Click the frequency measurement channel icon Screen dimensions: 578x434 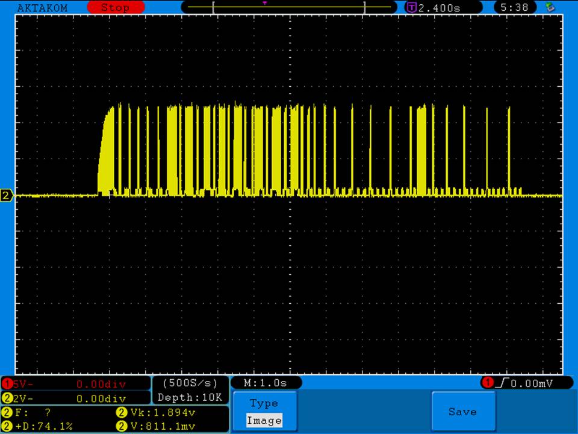[x=7, y=413]
